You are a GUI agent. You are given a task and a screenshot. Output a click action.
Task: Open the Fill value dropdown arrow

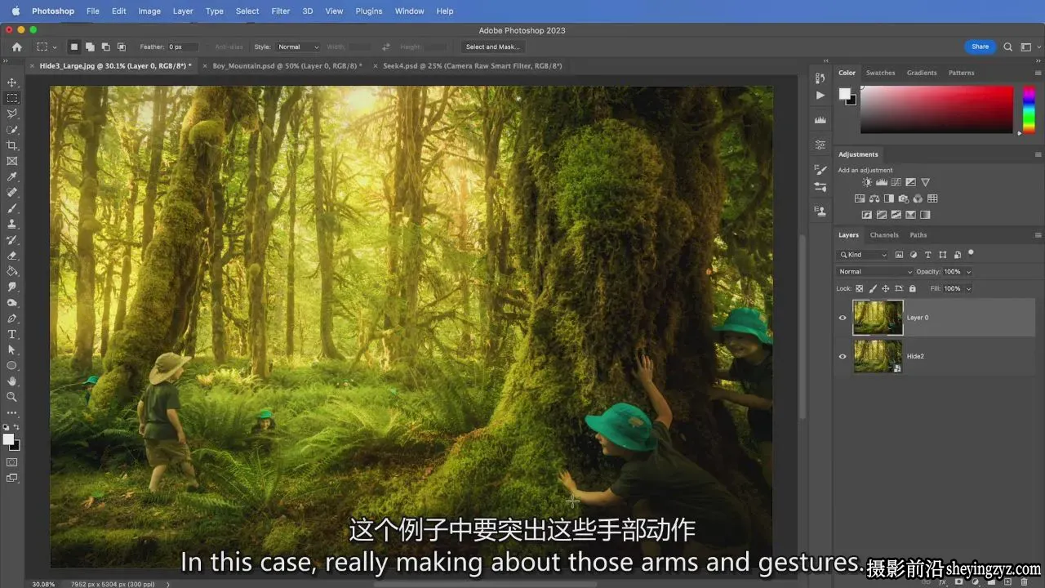[x=968, y=288]
